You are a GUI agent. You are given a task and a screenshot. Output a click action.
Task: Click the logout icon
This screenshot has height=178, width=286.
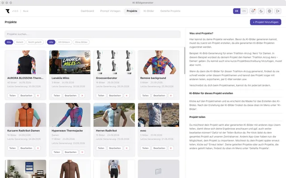click(278, 11)
